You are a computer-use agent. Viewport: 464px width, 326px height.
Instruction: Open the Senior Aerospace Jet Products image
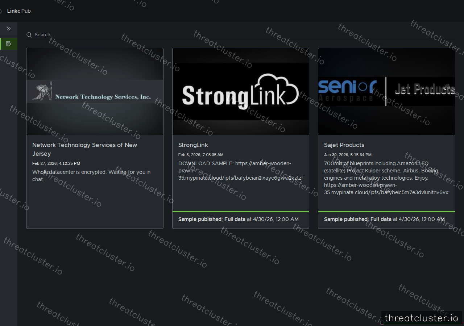point(386,92)
